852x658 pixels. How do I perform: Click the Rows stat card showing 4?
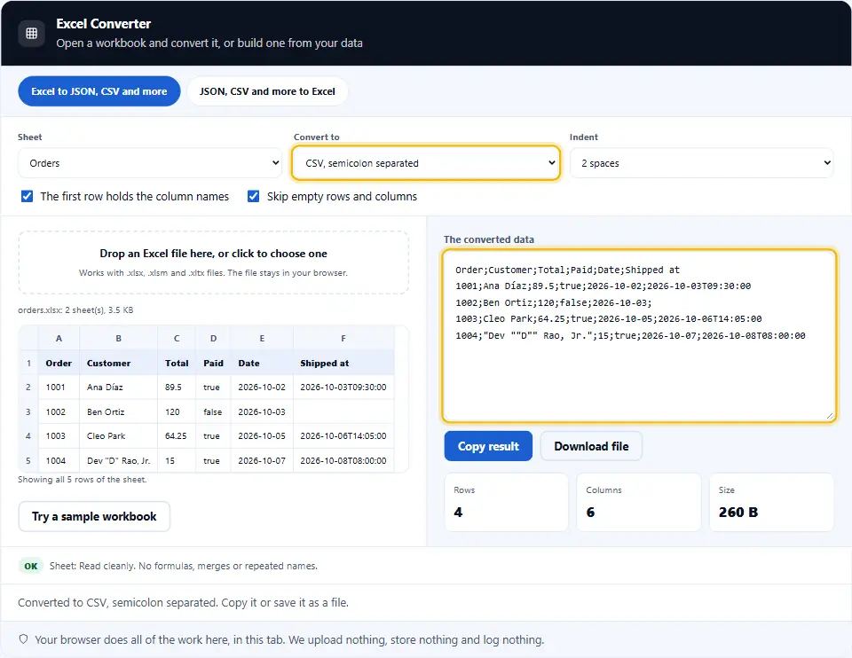507,502
